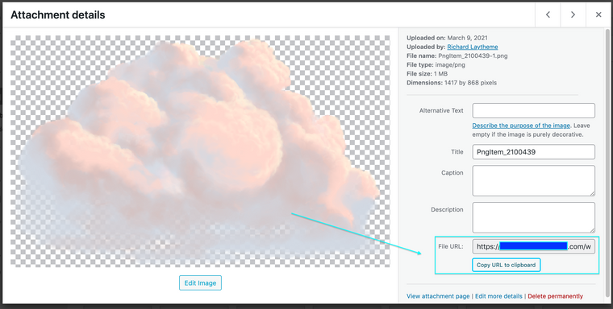The width and height of the screenshot is (613, 309).
Task: Click the Description text area
Action: (x=534, y=217)
